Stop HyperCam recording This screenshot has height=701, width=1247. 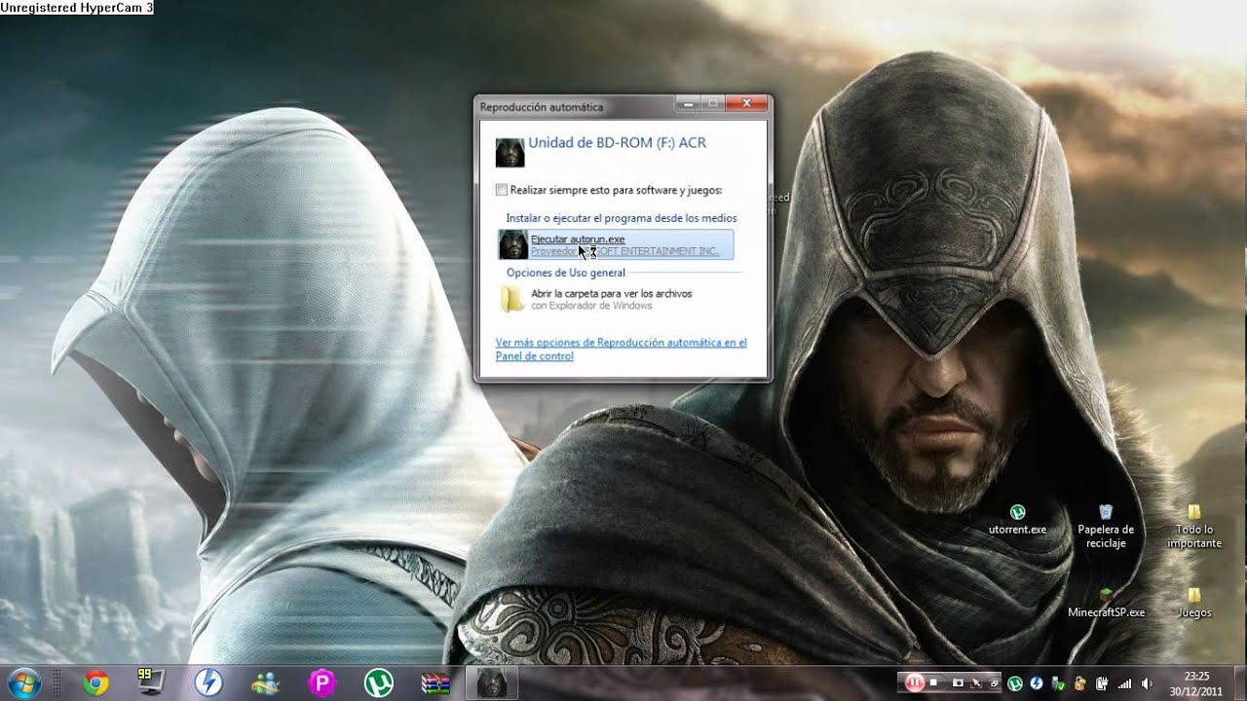tap(933, 683)
